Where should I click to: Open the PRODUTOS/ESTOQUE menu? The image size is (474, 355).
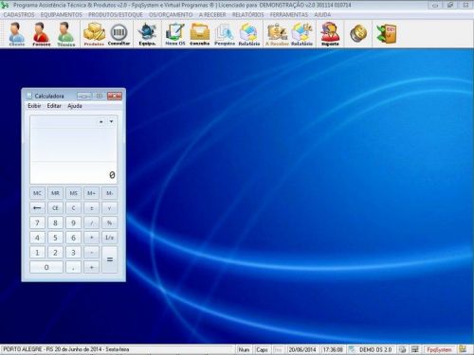tap(116, 15)
